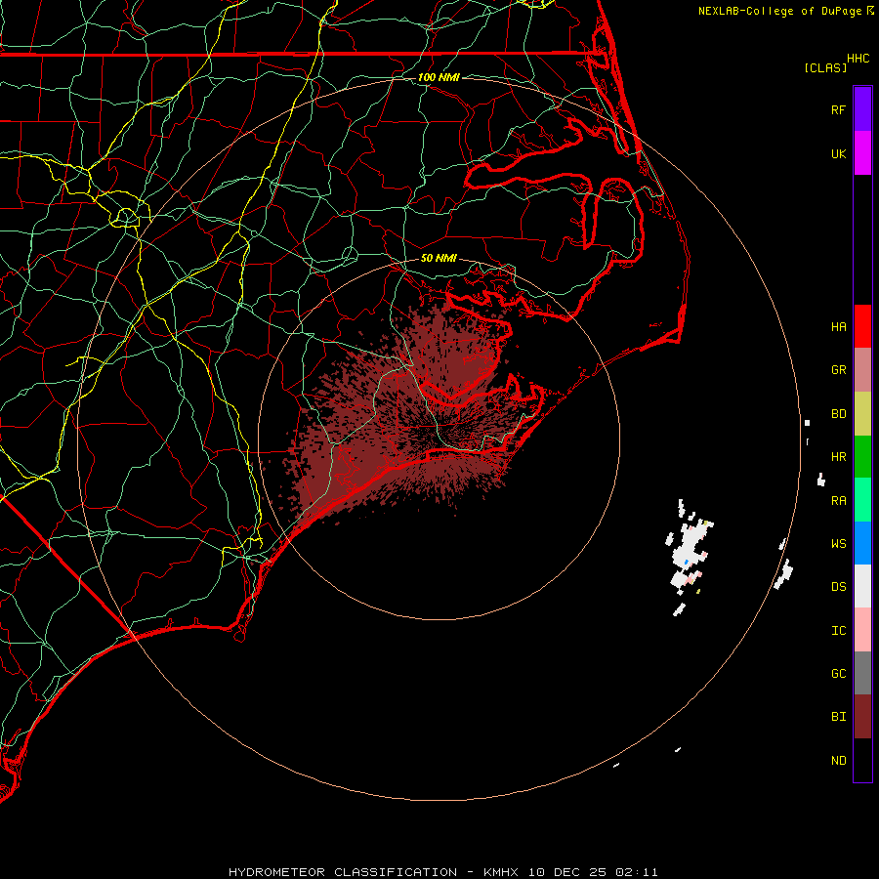The image size is (879, 879).
Task: Click the 'BI' legend label
Action: (x=838, y=717)
